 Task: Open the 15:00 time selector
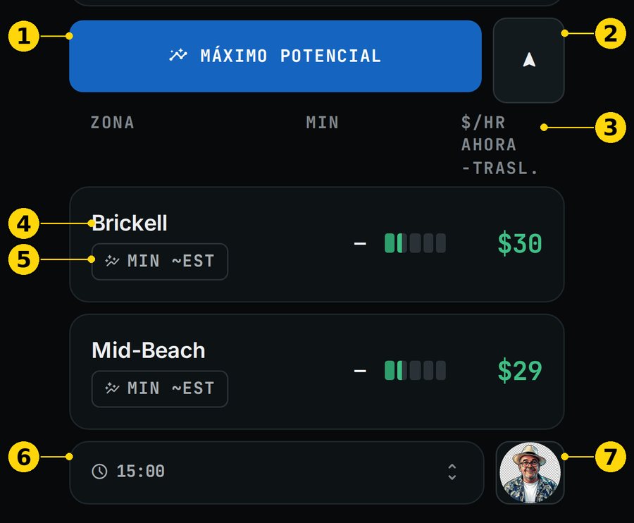tap(277, 472)
